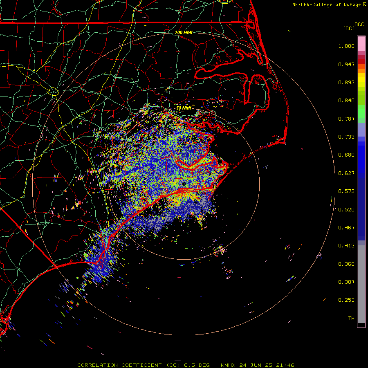Select the 0.840 legend value
368x368 pixels.
(346, 101)
